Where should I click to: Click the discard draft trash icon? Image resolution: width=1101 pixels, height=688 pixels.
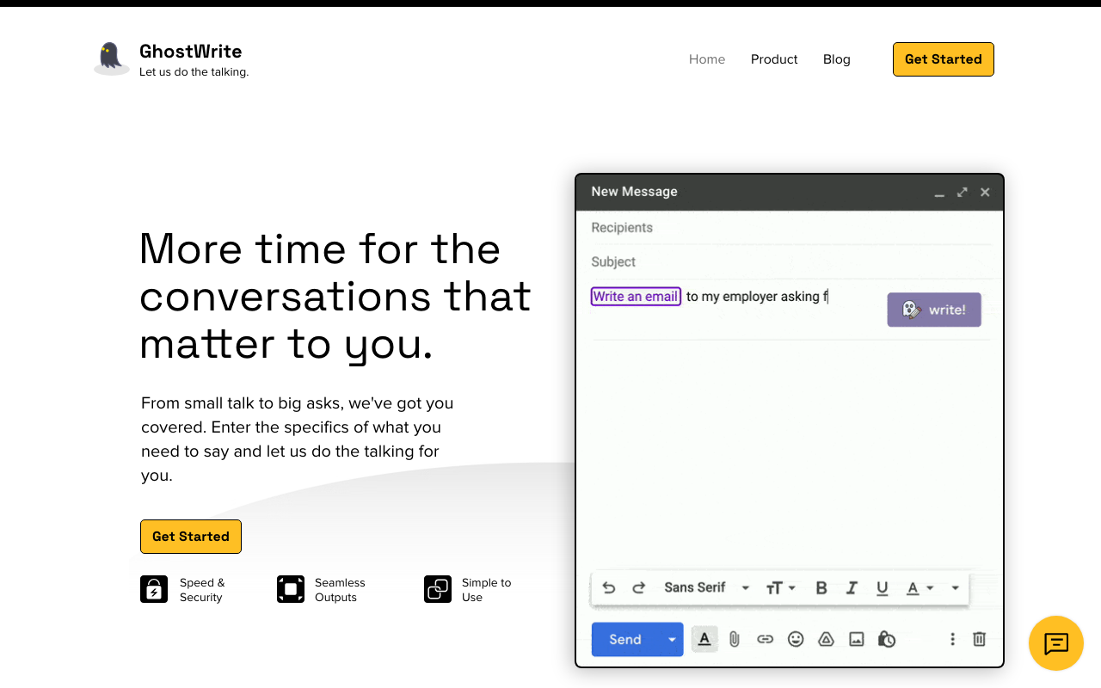[979, 639]
